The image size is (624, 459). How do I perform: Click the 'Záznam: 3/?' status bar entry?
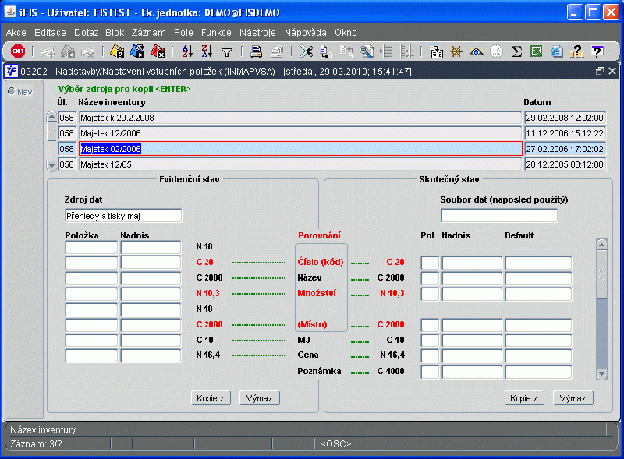(x=36, y=444)
